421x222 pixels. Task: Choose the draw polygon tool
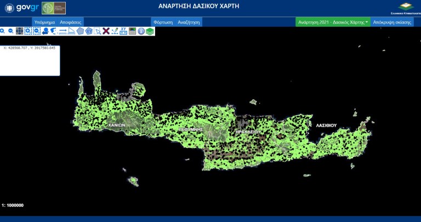(80, 31)
